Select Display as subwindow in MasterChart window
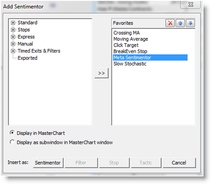This screenshot has width=211, height=184. pos(12,142)
